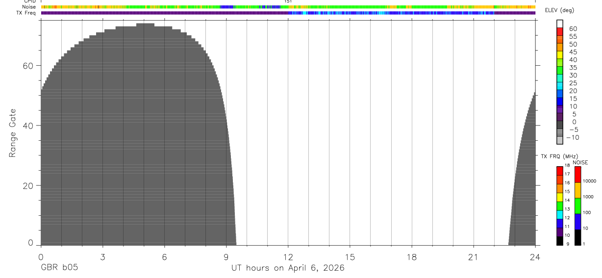Click the 'GBR b05' label
The image size is (602, 278).
point(59,268)
